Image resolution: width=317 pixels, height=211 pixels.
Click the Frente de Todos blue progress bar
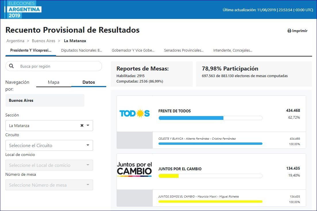pyautogui.click(x=191, y=118)
